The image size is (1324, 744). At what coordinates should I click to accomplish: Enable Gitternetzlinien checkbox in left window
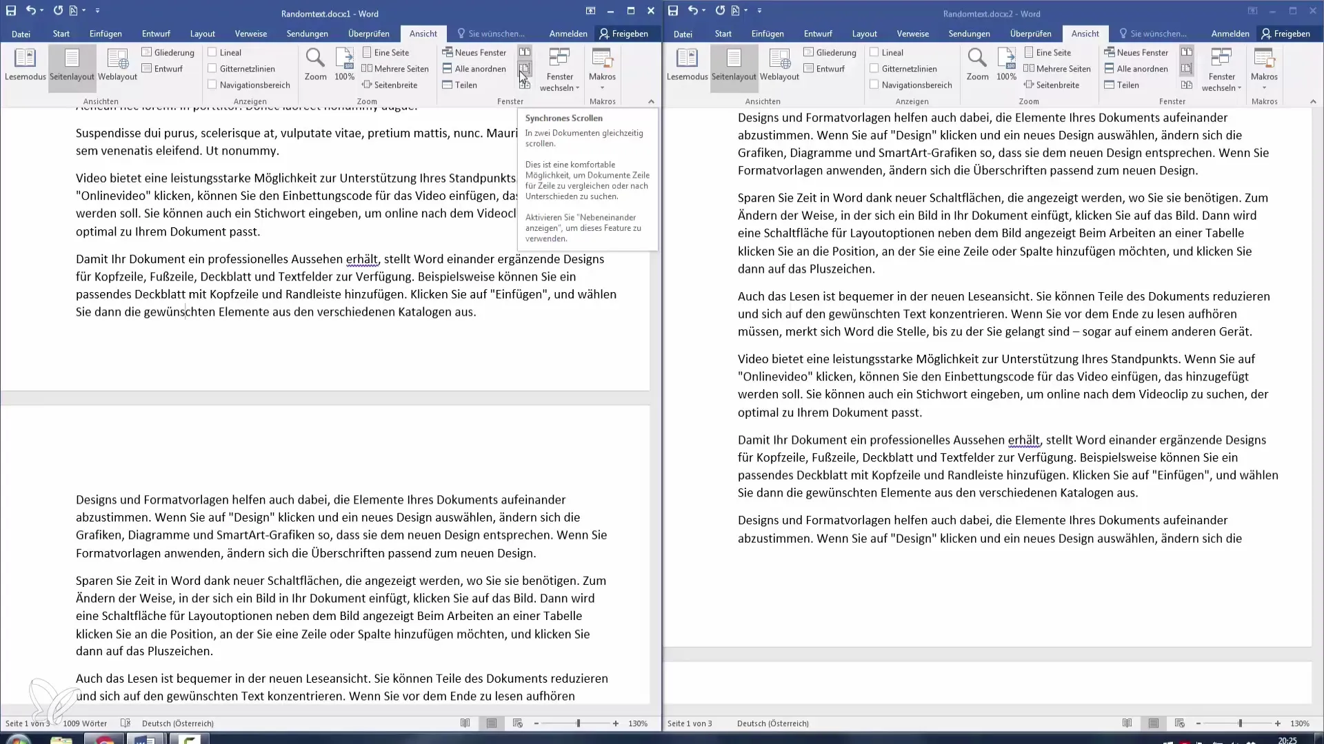(x=212, y=69)
